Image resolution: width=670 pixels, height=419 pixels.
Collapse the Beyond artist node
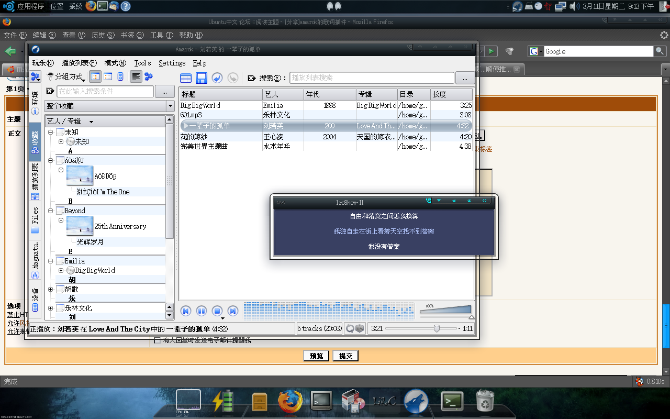pos(51,211)
